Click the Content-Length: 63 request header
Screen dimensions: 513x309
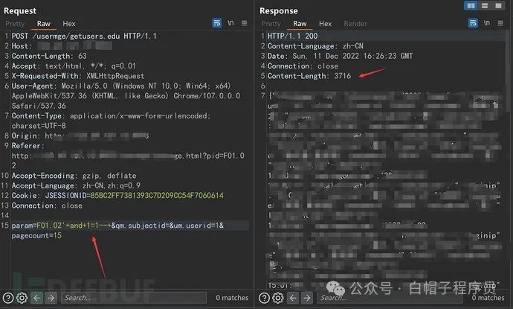[49, 56]
